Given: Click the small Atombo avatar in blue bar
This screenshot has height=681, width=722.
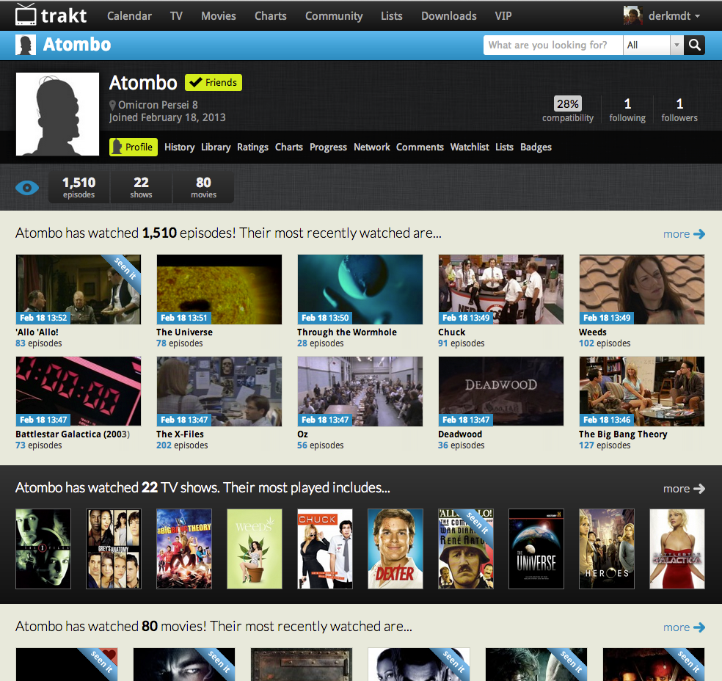Looking at the screenshot, I should (x=26, y=45).
